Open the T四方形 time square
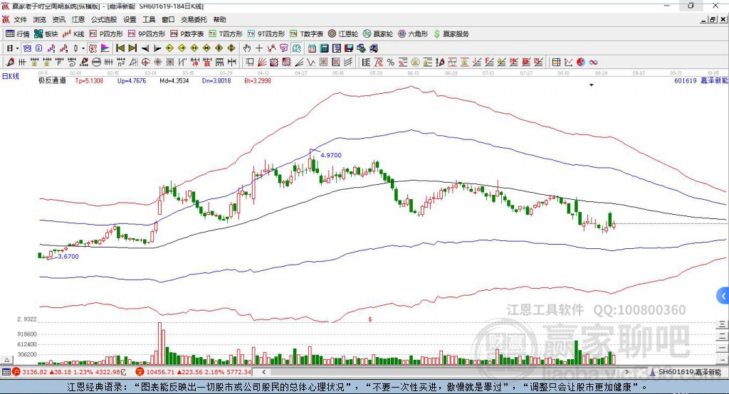 coord(226,34)
